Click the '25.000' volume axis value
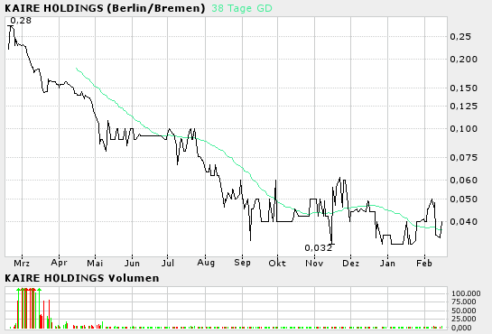Screen dimensions: 492x334 click(x=464, y=319)
